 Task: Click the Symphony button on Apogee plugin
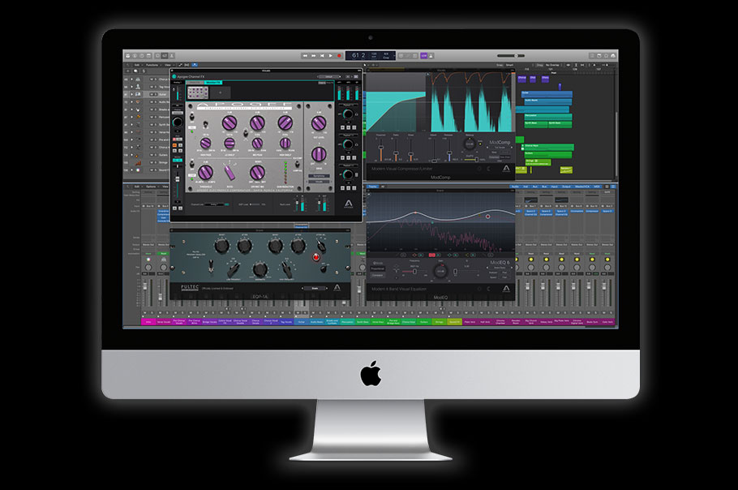[x=319, y=175]
